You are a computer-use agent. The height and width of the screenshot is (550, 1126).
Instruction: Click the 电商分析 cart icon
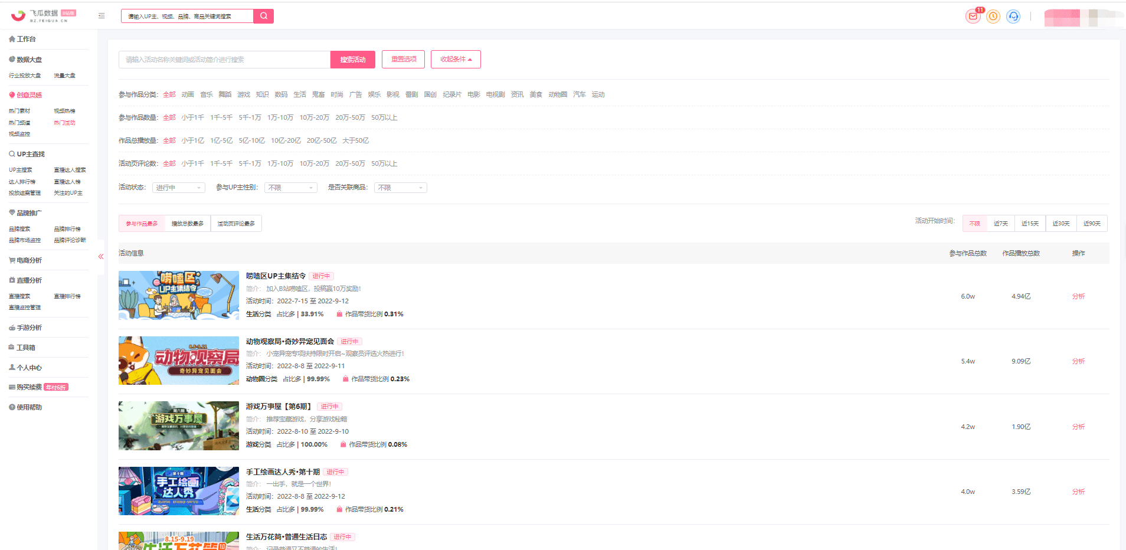click(12, 260)
